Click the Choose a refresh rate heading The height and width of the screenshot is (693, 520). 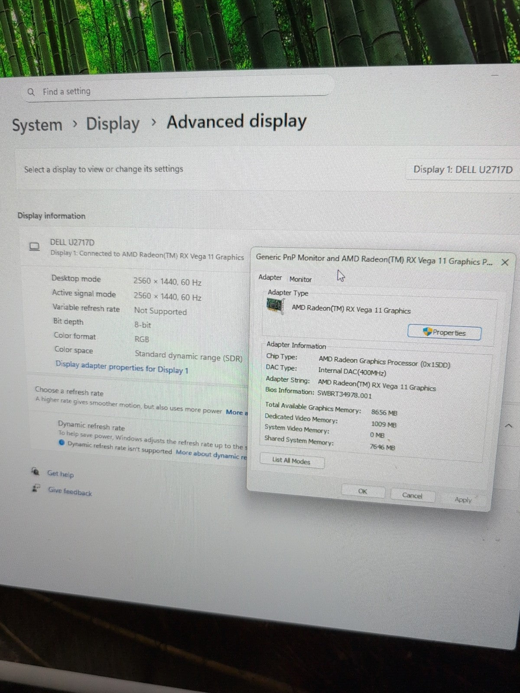point(69,392)
